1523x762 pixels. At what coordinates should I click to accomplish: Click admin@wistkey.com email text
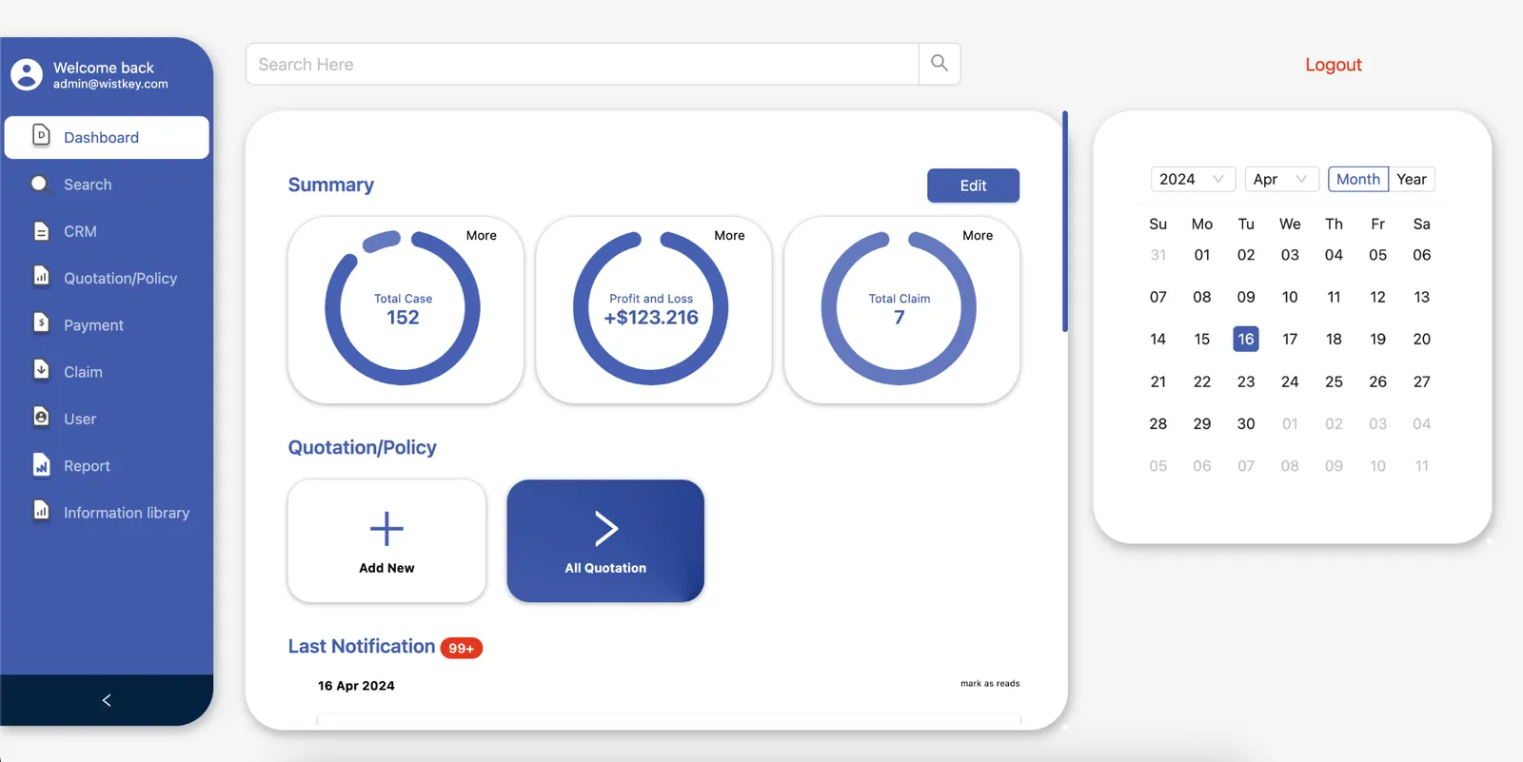(110, 84)
